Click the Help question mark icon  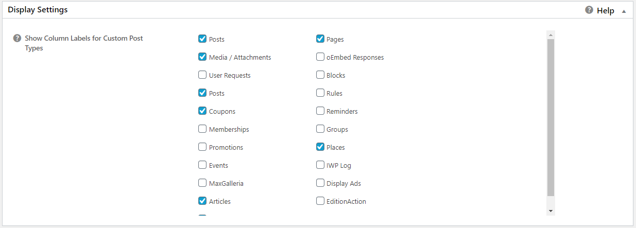pos(589,10)
